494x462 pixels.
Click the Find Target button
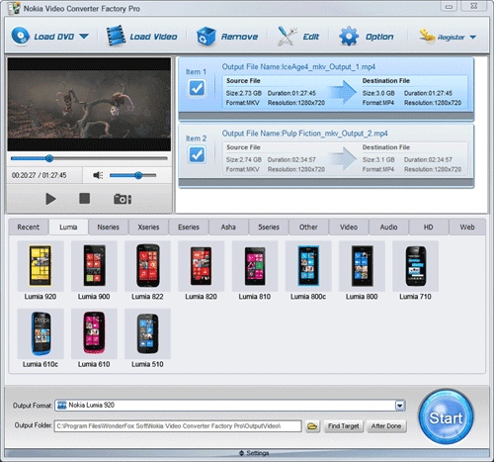click(344, 426)
